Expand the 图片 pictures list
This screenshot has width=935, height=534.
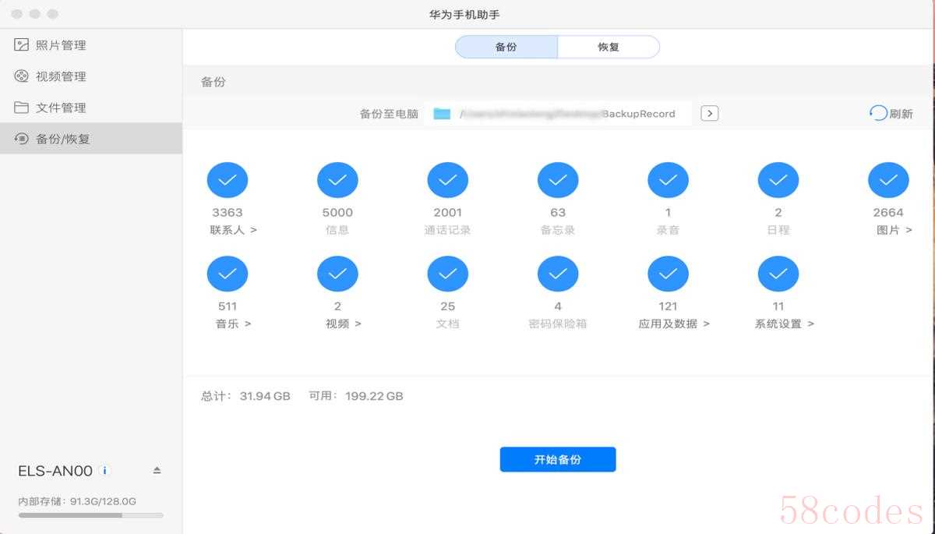point(894,230)
